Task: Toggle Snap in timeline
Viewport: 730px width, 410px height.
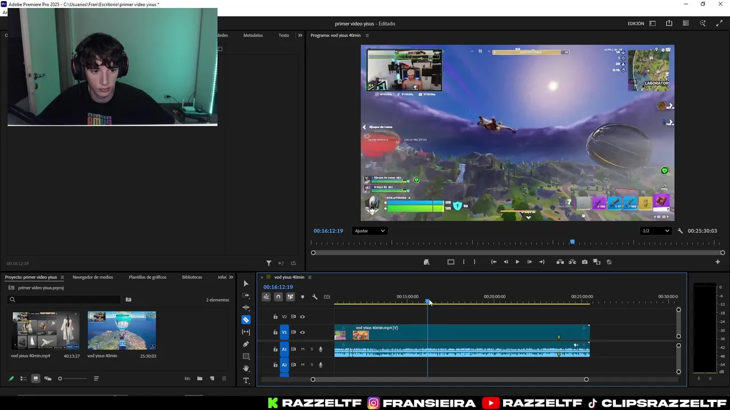Action: pos(278,297)
